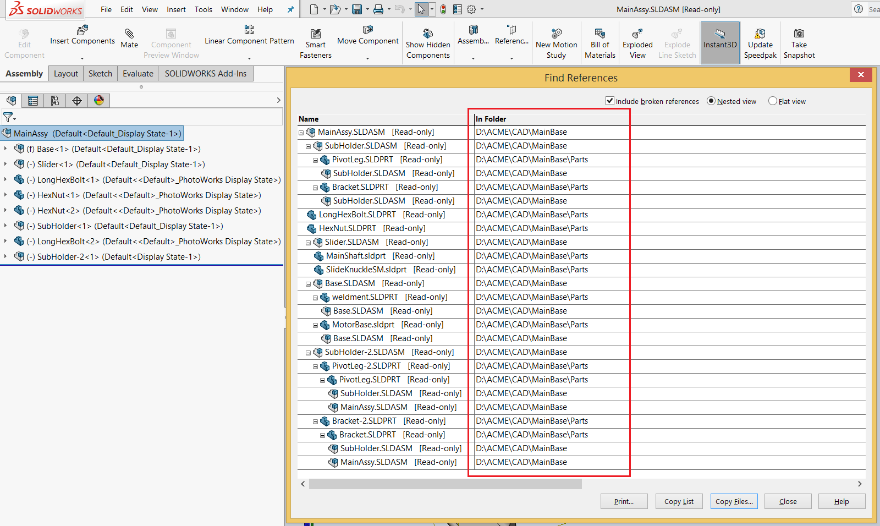Image resolution: width=880 pixels, height=526 pixels.
Task: Uncheck Include broken references checkbox
Action: click(609, 101)
